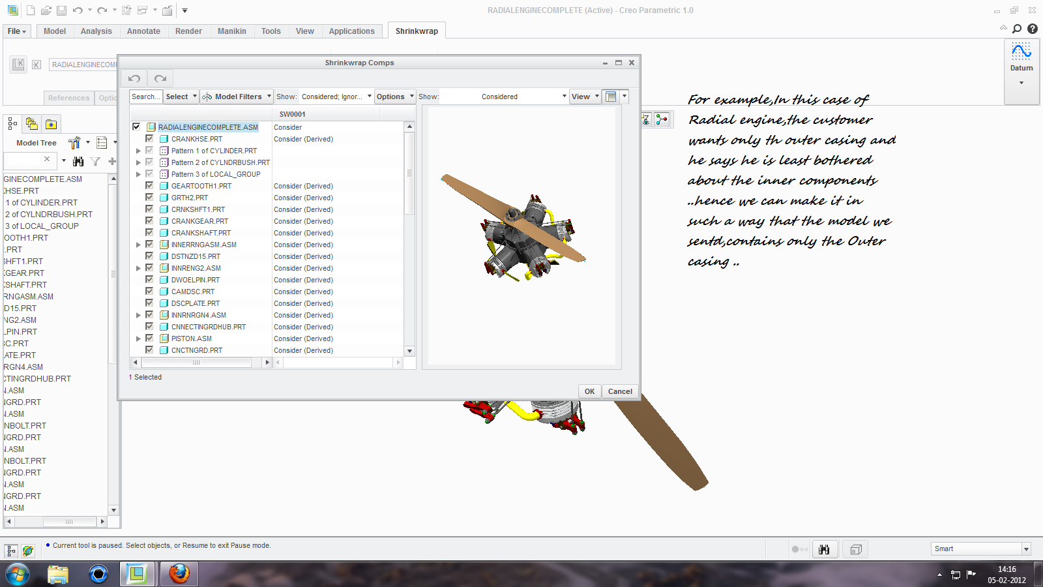Open the Show Considered; Ignor... dropdown
This screenshot has width=1043, height=587.
pos(336,97)
